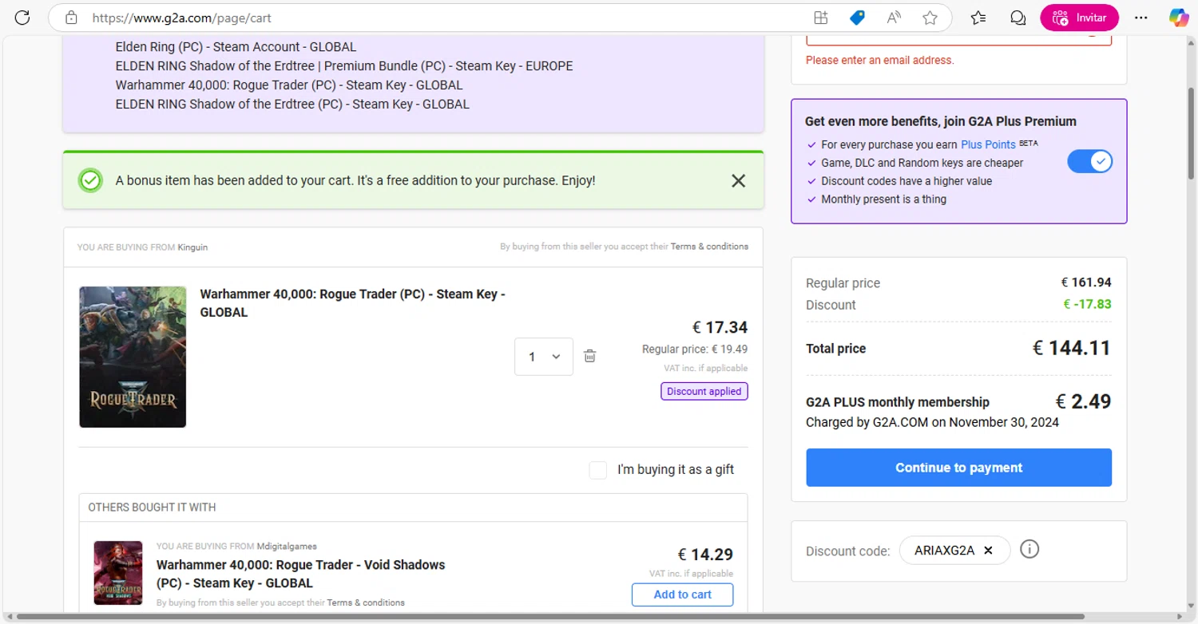Select the "Rogue Trader (PC) - Steam Key - GLOBAL" list row
The width and height of the screenshot is (1198, 624).
tap(289, 85)
